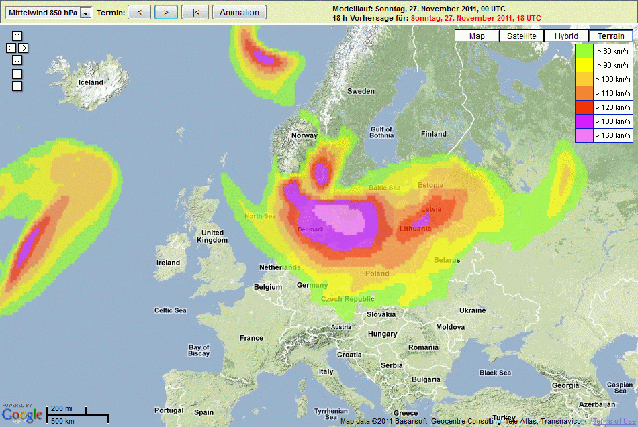The width and height of the screenshot is (638, 427).
Task: Pan the map right with the arrow
Action: tap(23, 48)
